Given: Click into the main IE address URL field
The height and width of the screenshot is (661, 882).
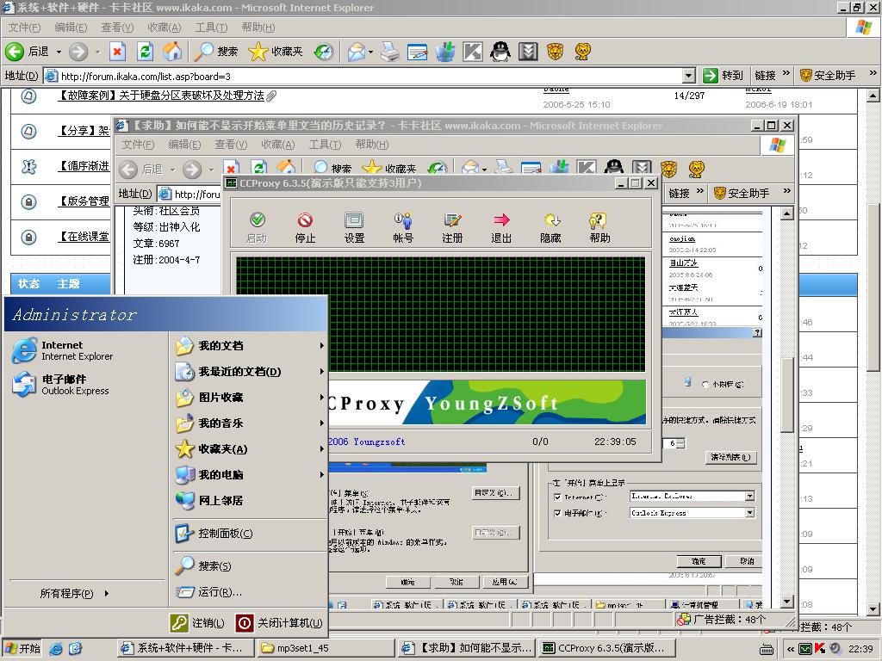Looking at the screenshot, I should tap(362, 76).
